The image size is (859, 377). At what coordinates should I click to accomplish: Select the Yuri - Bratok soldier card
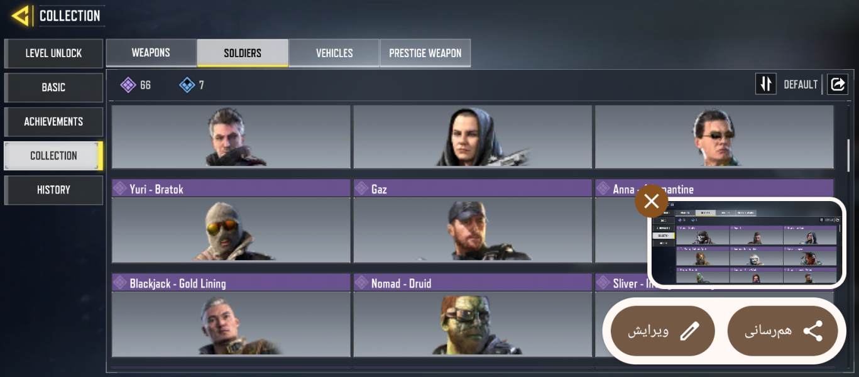231,221
